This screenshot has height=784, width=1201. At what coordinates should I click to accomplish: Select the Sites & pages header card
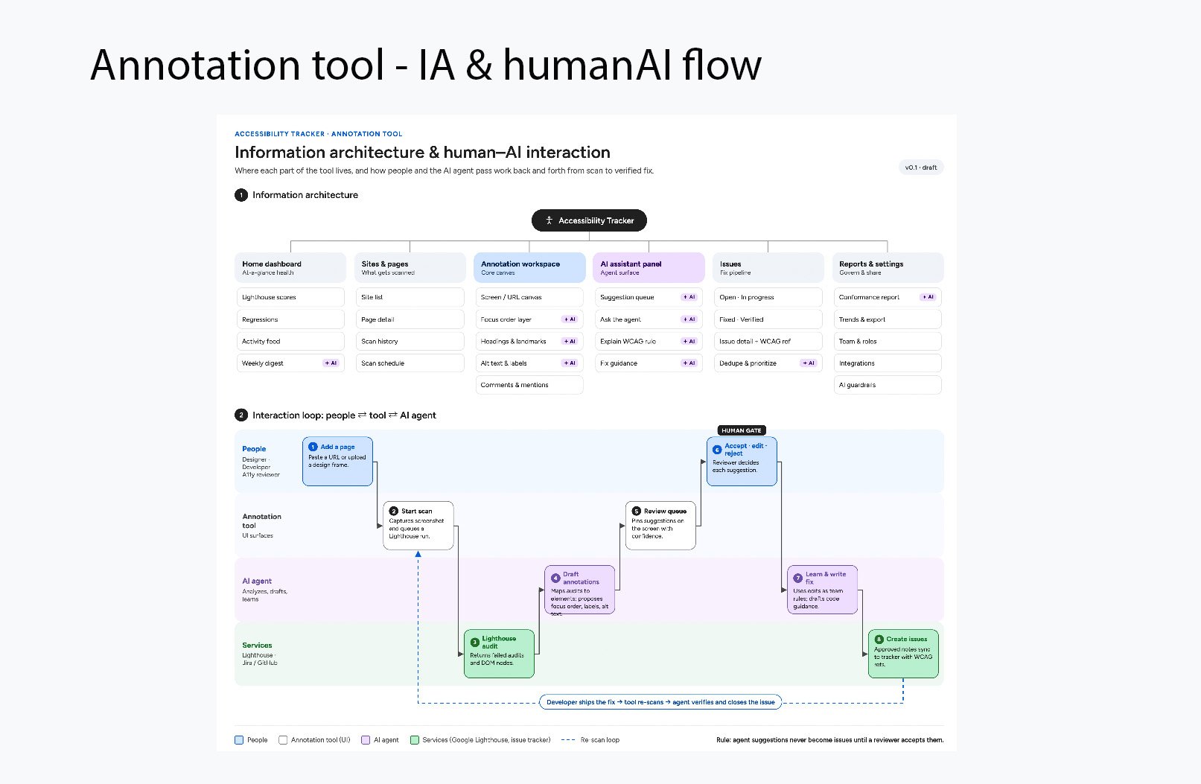coord(410,268)
